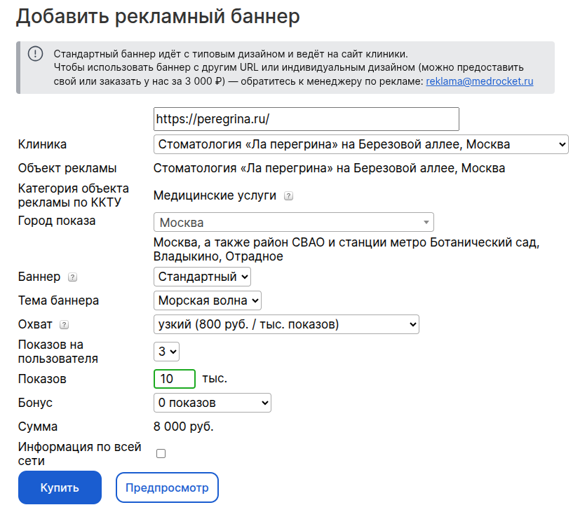
Task: Open the reklama@medrocket.ru email link
Action: [480, 81]
